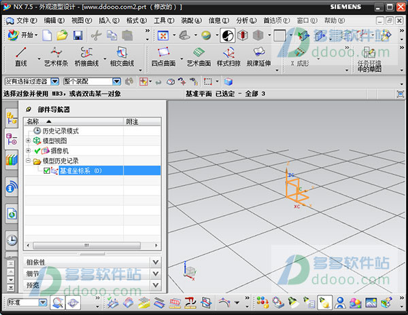
Task: Click the 附注 column header
Action: [142, 122]
